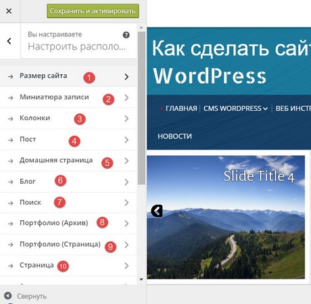This screenshot has width=311, height=304.
Task: Click the arrow icon beside Блог
Action: tap(10, 182)
